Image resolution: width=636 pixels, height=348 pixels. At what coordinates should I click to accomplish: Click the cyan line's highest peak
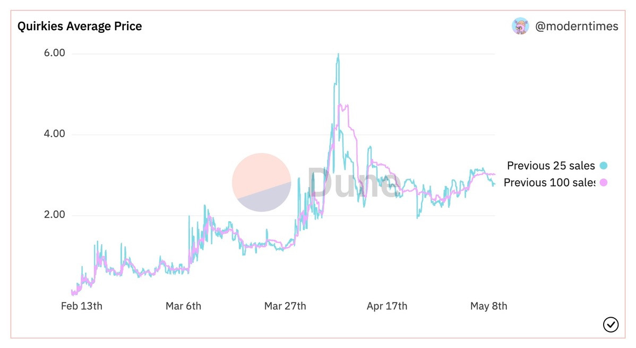click(x=338, y=54)
